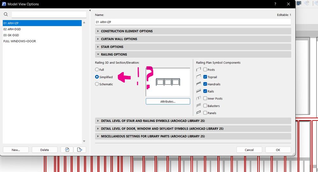318x172 pixels.
Task: Click the Archicad logo in title bar
Action: point(4,4)
